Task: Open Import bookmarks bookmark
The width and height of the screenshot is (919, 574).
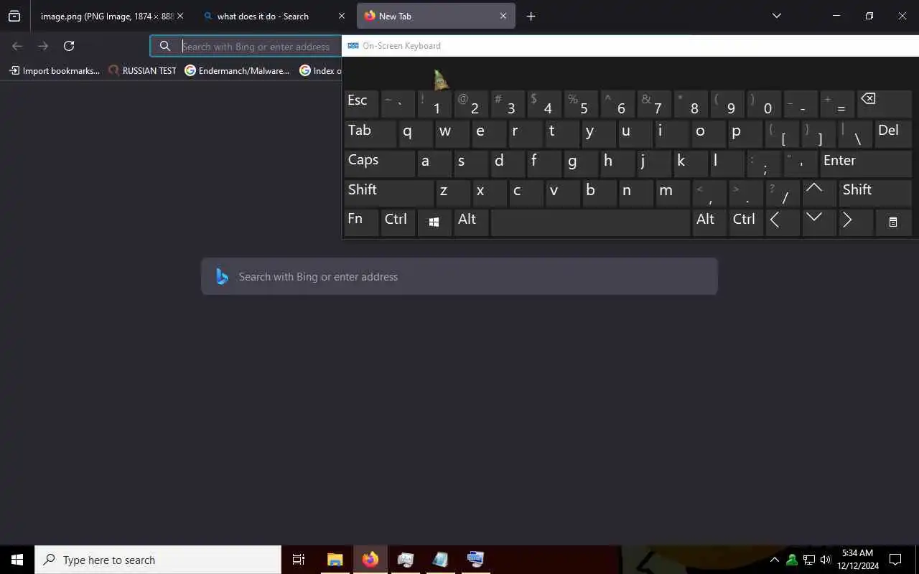Action: (x=55, y=70)
